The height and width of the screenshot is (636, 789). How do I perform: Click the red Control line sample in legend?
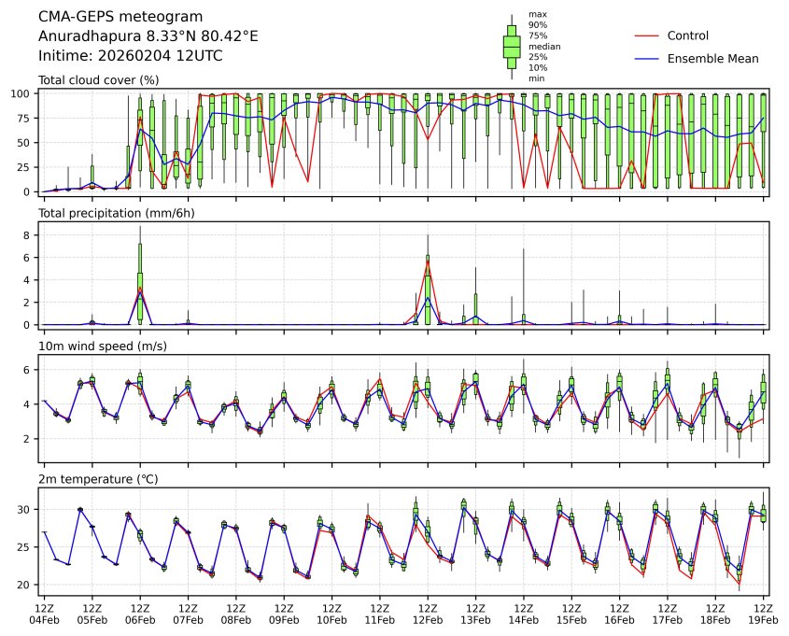pos(649,36)
